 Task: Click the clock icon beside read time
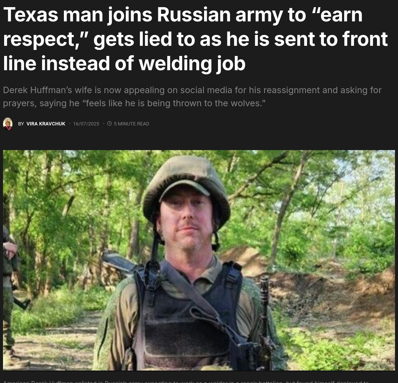109,124
